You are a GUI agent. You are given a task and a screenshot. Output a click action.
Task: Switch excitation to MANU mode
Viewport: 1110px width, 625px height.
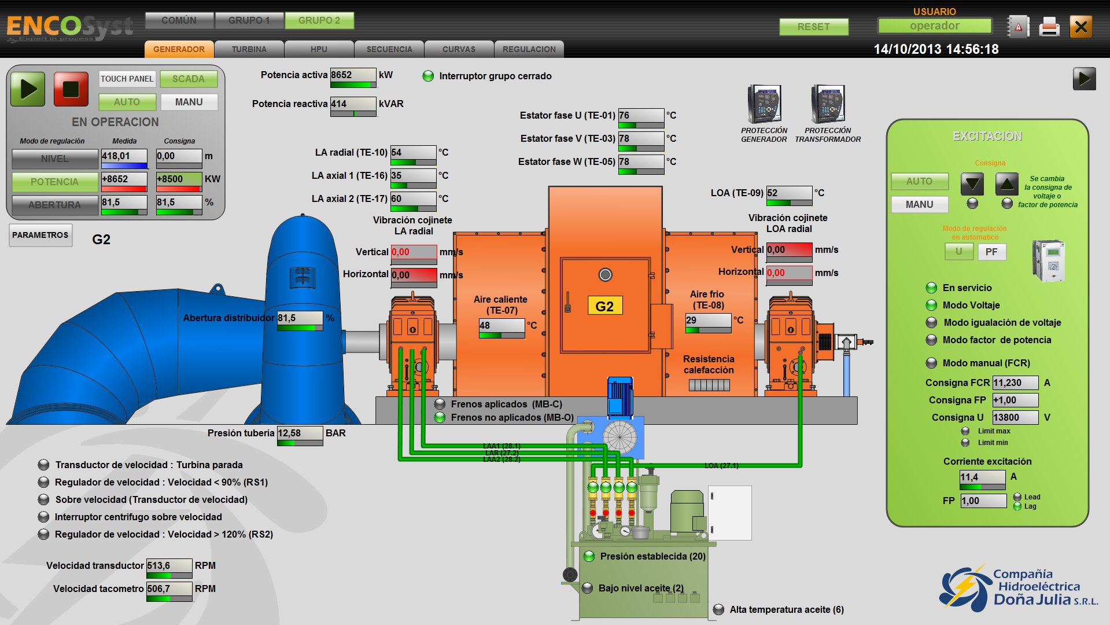tap(919, 204)
